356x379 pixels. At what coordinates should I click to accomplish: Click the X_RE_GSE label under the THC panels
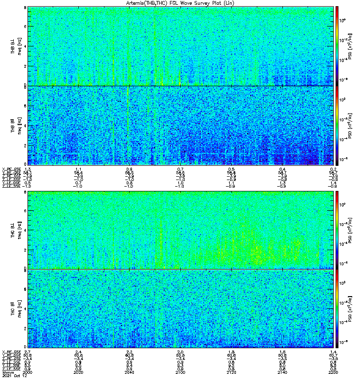point(11,352)
